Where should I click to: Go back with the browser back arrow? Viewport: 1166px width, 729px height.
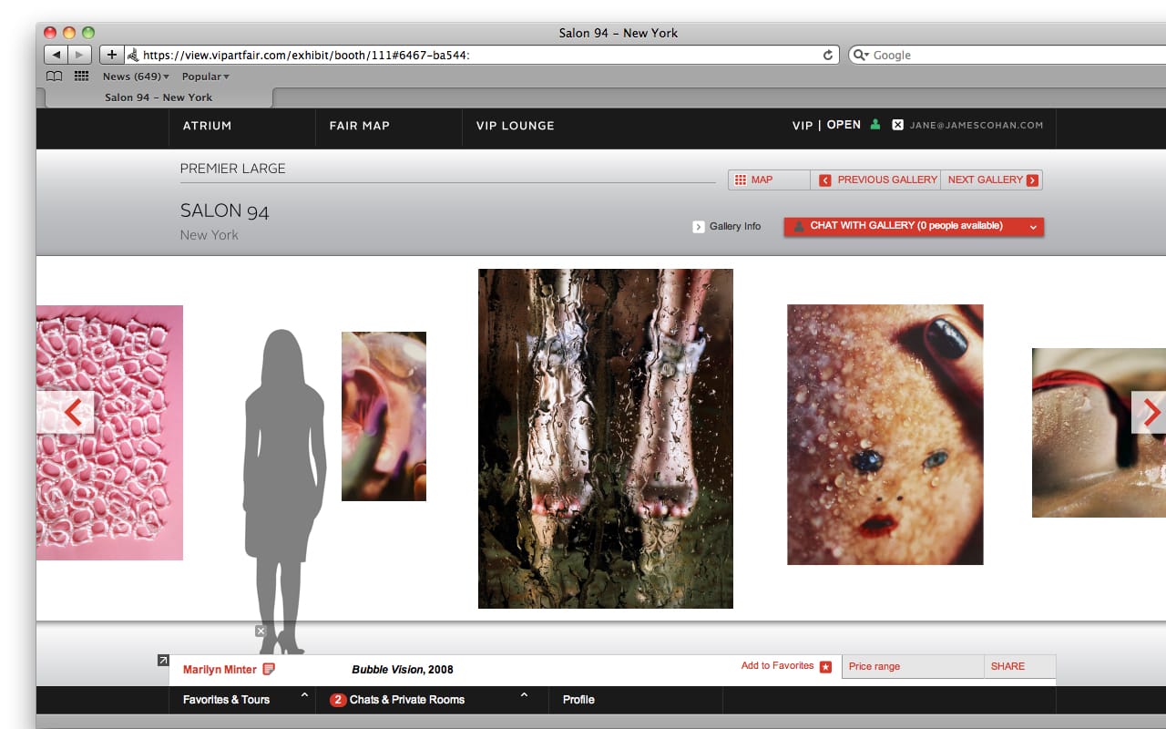[x=56, y=55]
